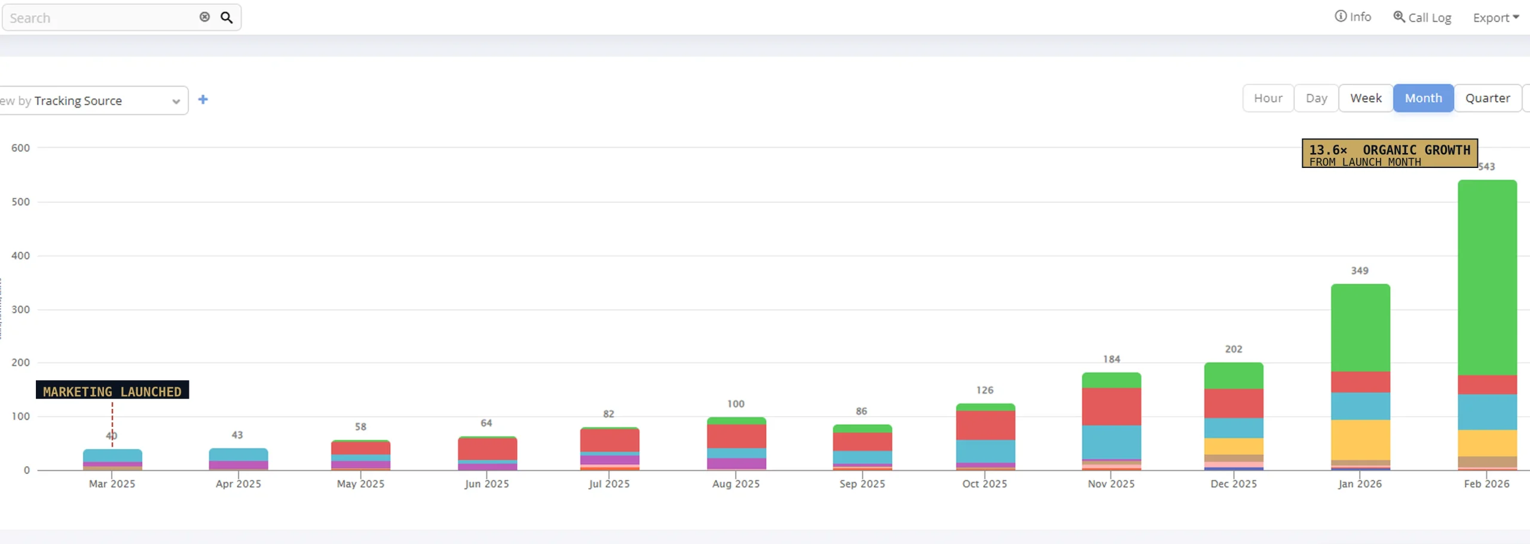
Task: Open the Call Log
Action: (1422, 17)
